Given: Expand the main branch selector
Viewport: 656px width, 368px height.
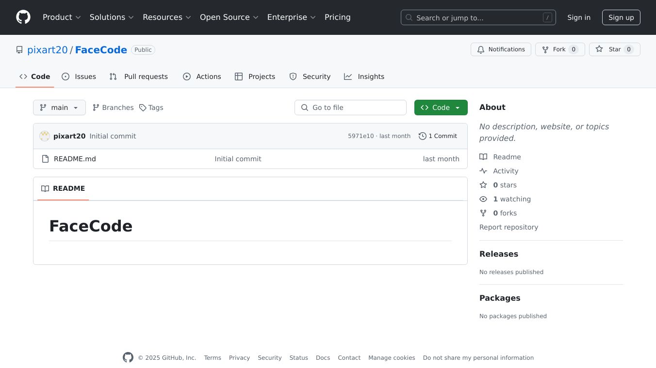Looking at the screenshot, I should tap(59, 107).
